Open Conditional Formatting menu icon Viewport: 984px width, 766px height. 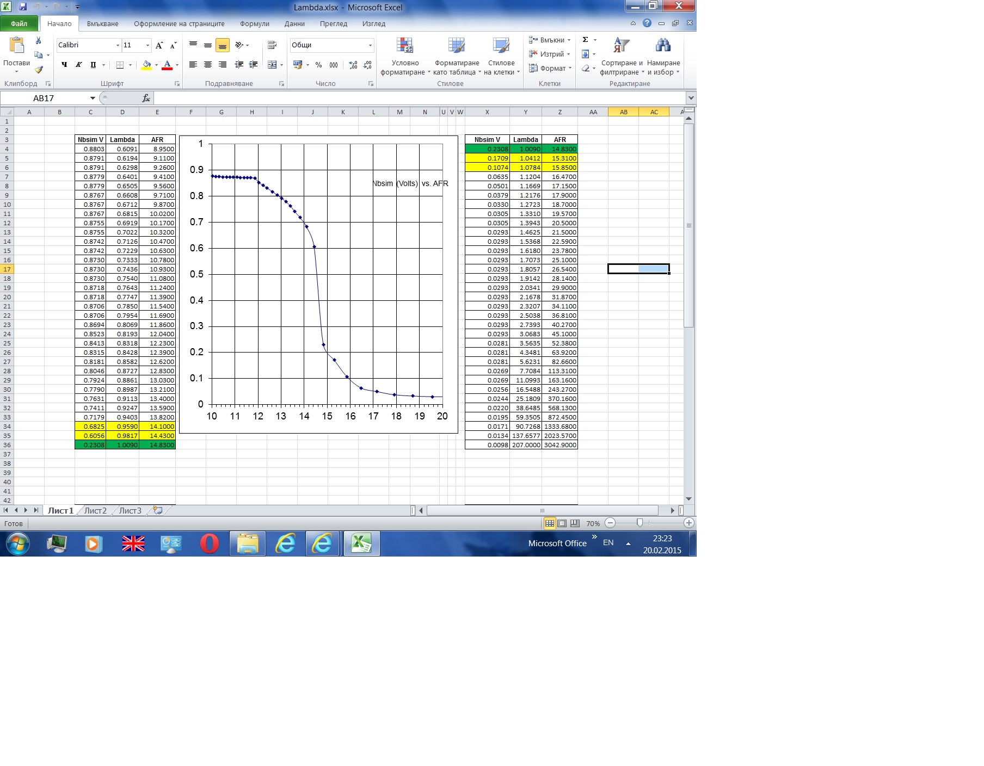click(404, 46)
